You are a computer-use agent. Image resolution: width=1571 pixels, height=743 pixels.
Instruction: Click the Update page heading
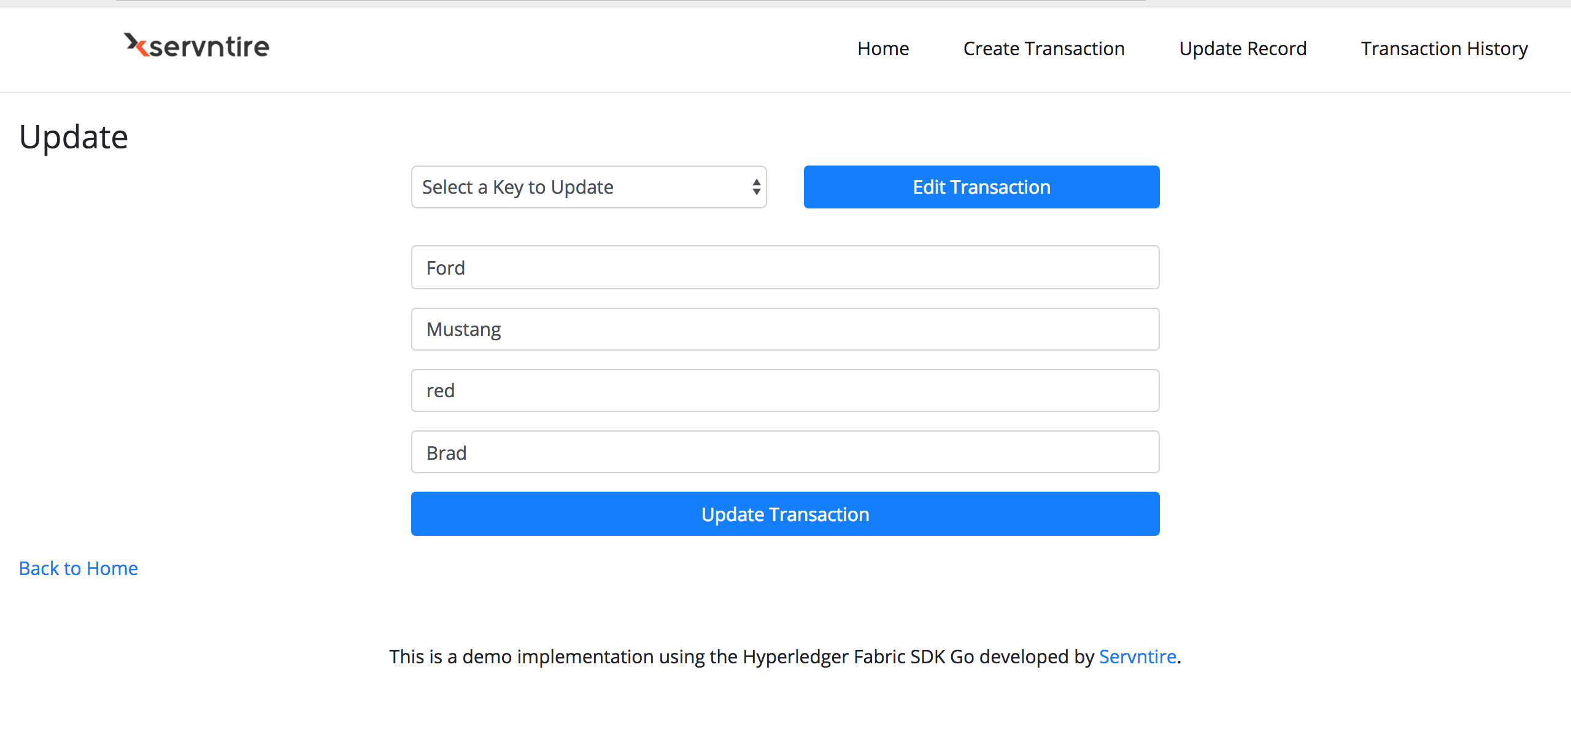click(x=74, y=137)
